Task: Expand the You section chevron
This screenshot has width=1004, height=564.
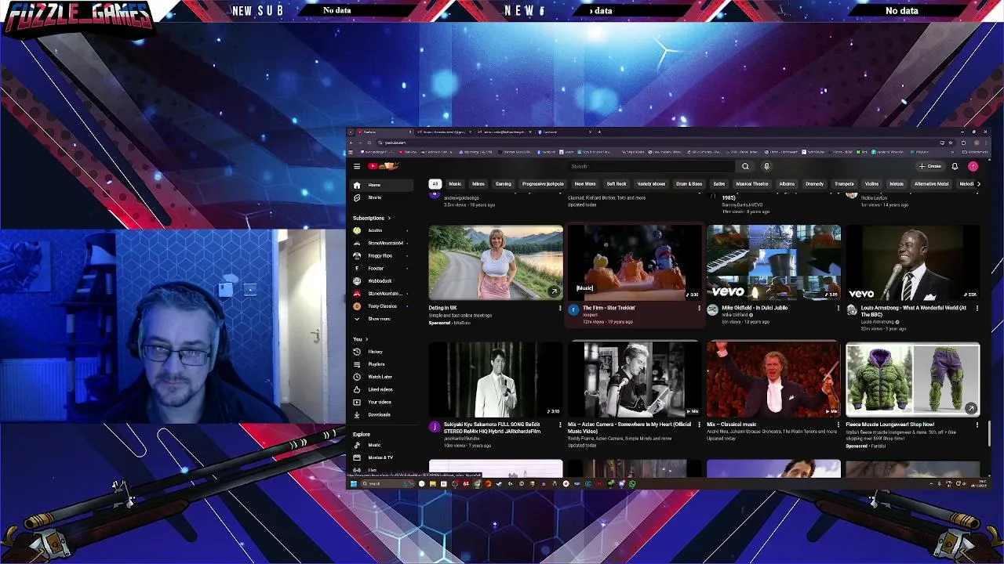Action: 366,339
